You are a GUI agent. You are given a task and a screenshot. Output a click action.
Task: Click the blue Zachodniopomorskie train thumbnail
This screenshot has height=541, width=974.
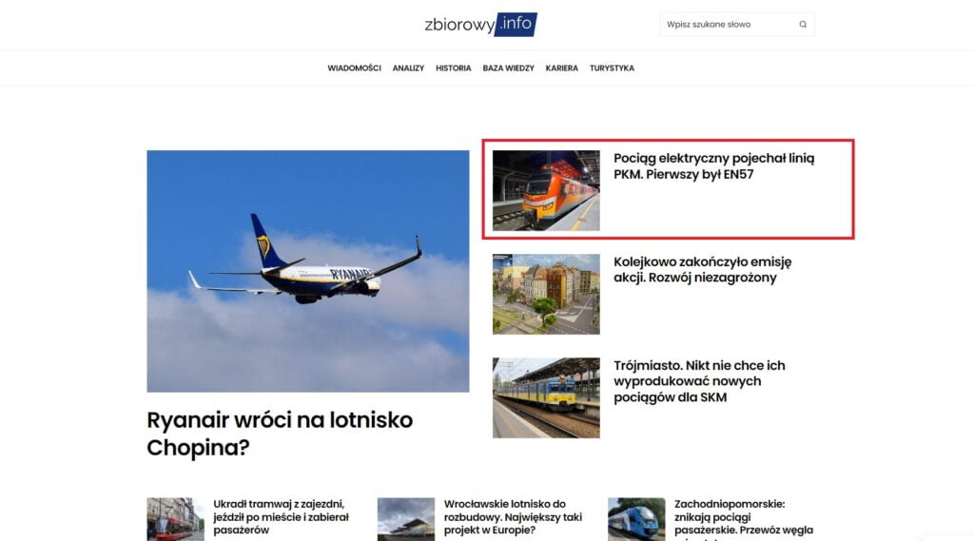click(x=636, y=519)
